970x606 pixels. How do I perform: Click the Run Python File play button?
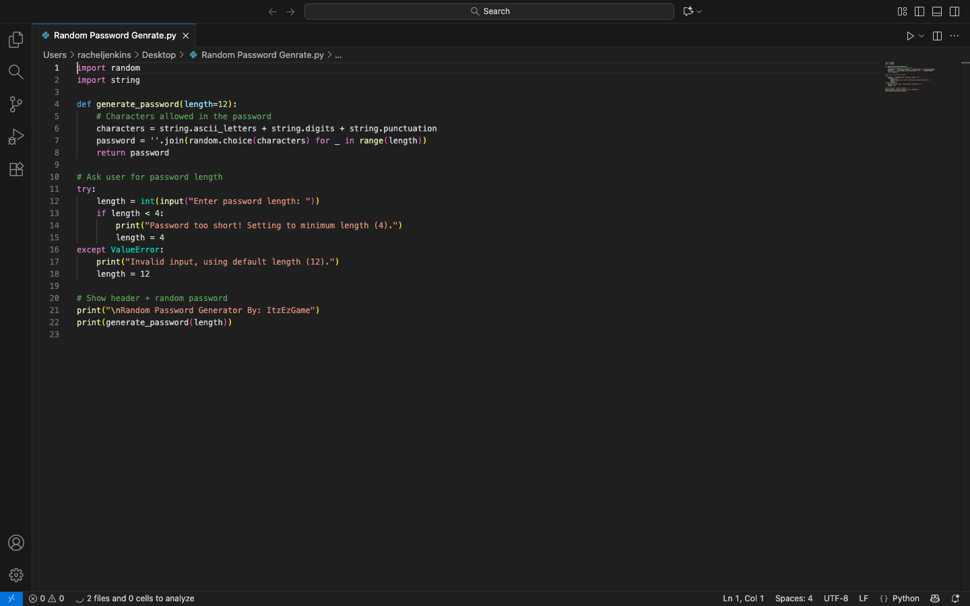[x=910, y=36]
